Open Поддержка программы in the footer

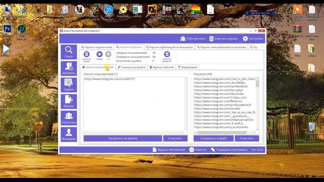229,150
